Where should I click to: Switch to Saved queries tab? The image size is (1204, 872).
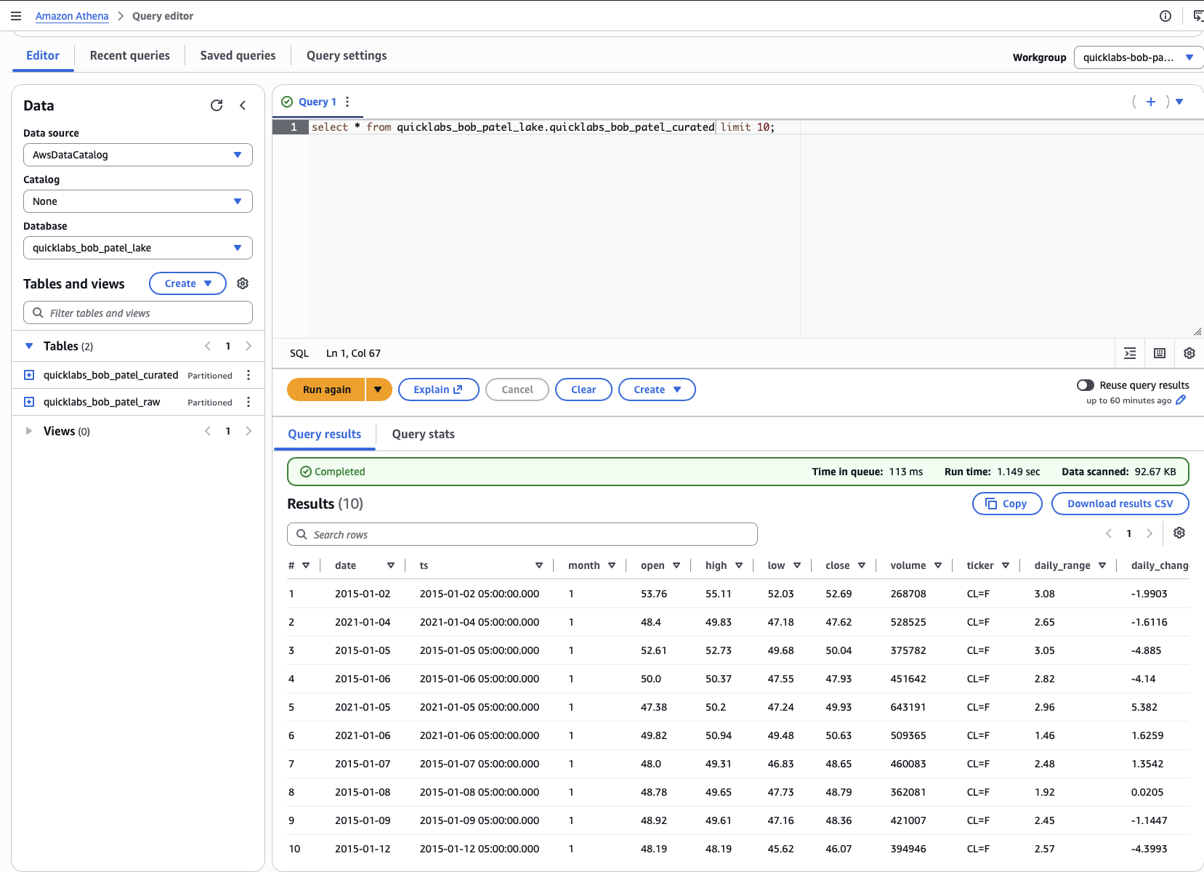pos(238,55)
